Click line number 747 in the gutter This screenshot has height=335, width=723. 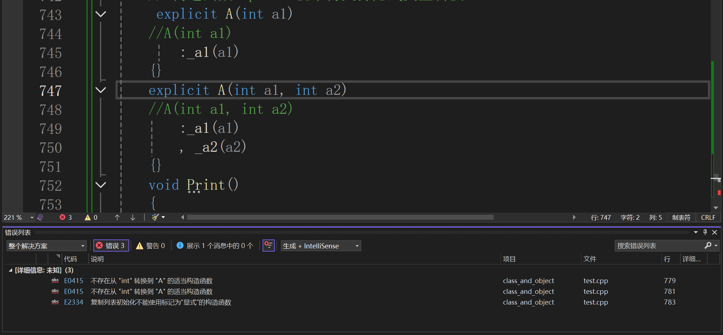[x=50, y=91]
